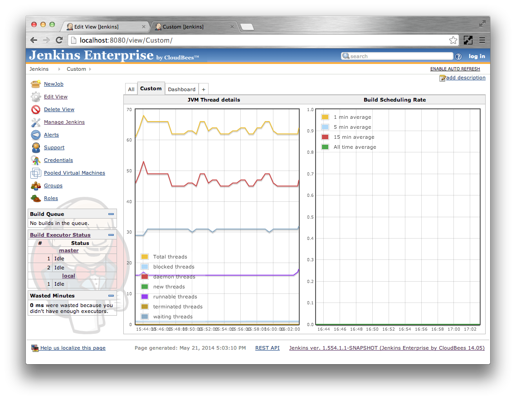Open the Edit View link
Screen dimensions: 516x400
(x=56, y=97)
